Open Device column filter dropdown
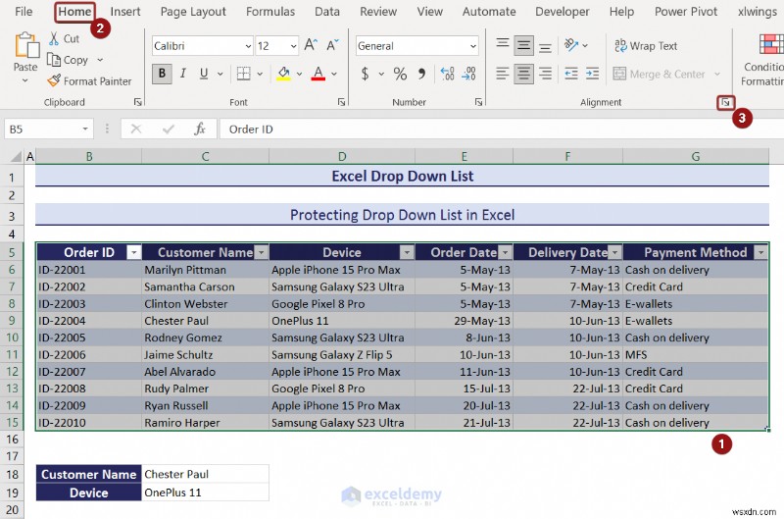 pyautogui.click(x=408, y=252)
